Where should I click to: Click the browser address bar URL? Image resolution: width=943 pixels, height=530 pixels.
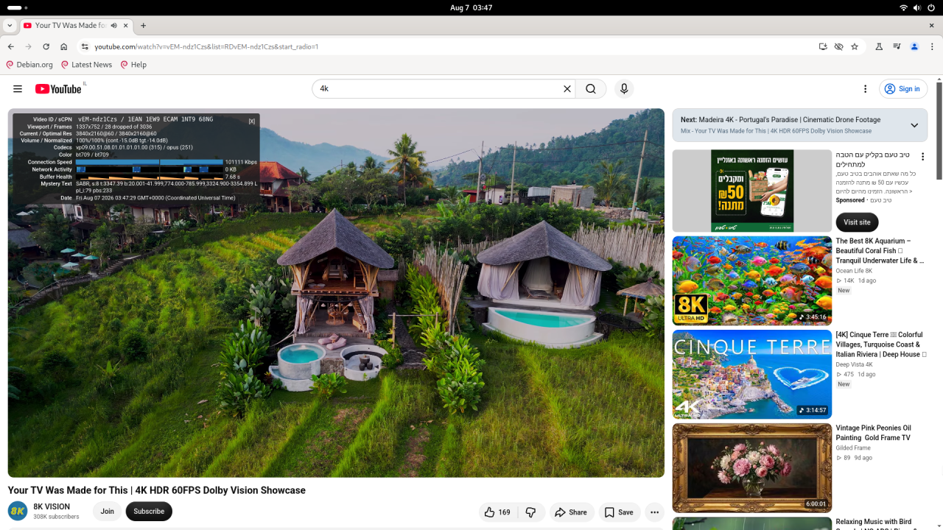(206, 46)
